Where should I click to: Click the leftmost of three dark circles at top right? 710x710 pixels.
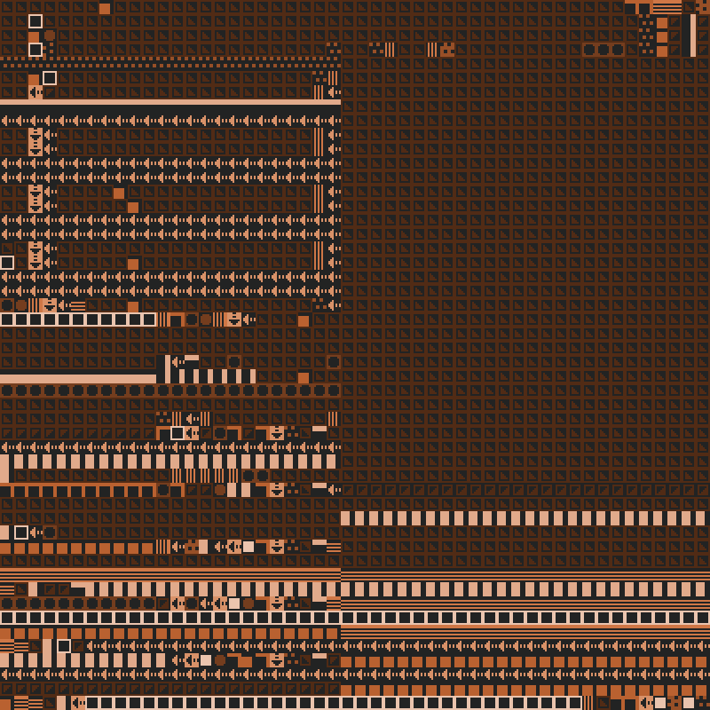pos(589,50)
